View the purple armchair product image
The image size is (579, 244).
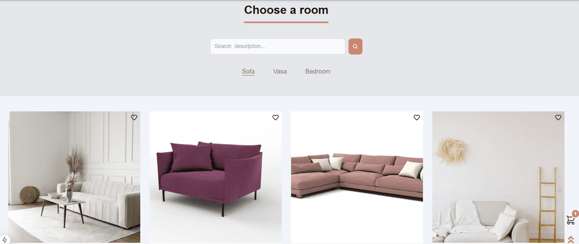(215, 178)
